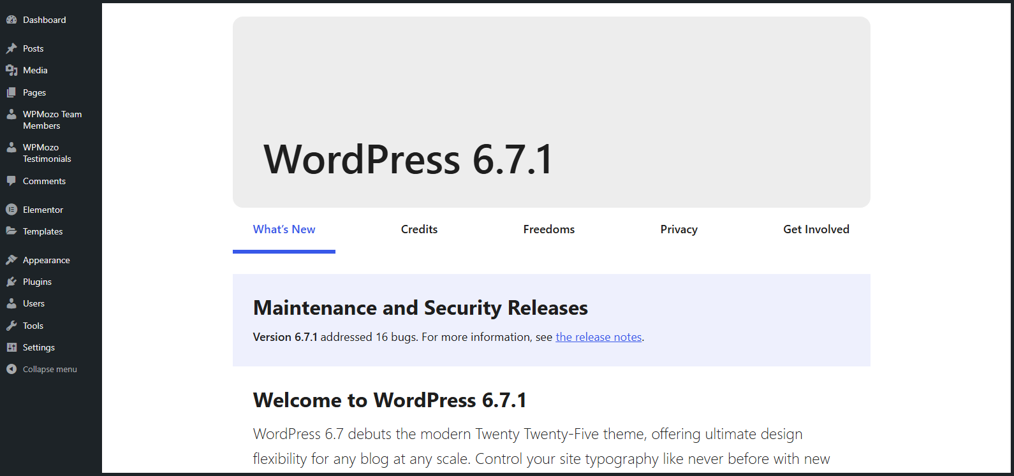
Task: Click the Pages document icon
Action: coord(11,92)
